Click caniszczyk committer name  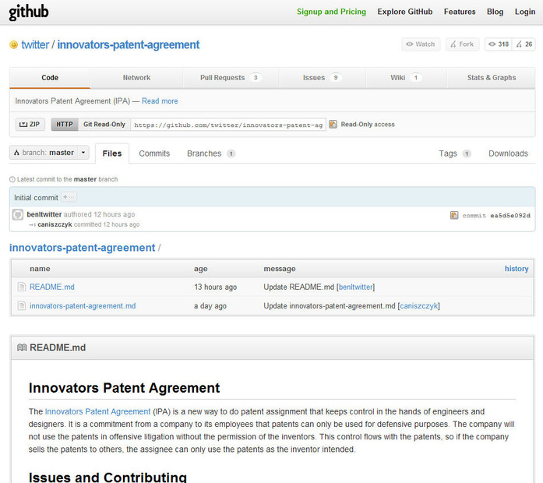[x=55, y=224]
